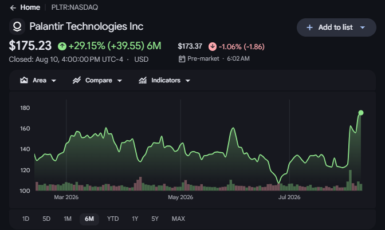The image size is (385, 230).
Task: Click the +29.15% (+39.55) 6M change
Action: tap(115, 46)
